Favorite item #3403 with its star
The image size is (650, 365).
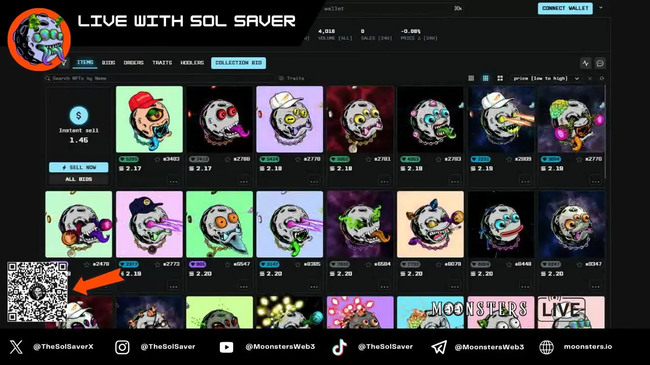157,159
